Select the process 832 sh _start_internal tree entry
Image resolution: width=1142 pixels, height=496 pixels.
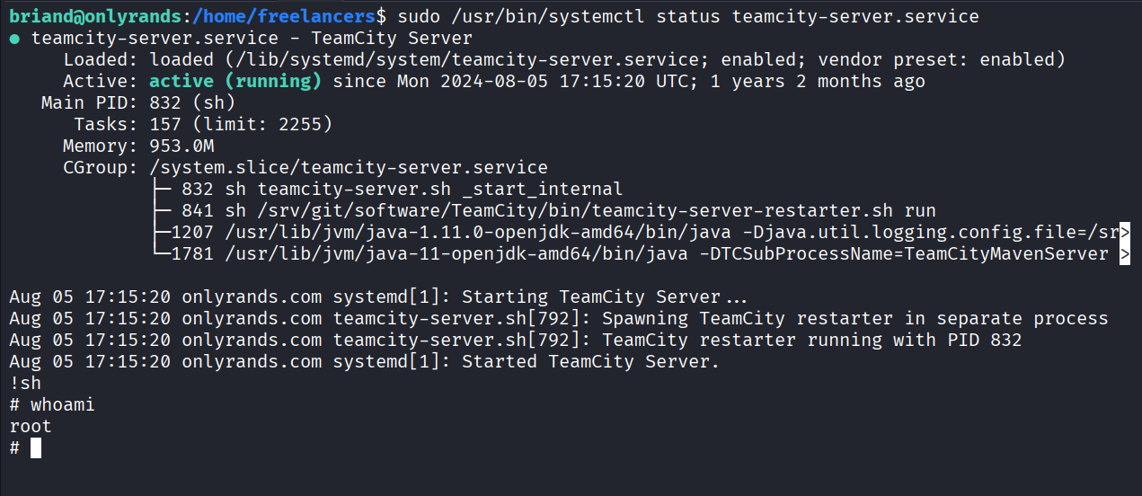click(x=400, y=190)
